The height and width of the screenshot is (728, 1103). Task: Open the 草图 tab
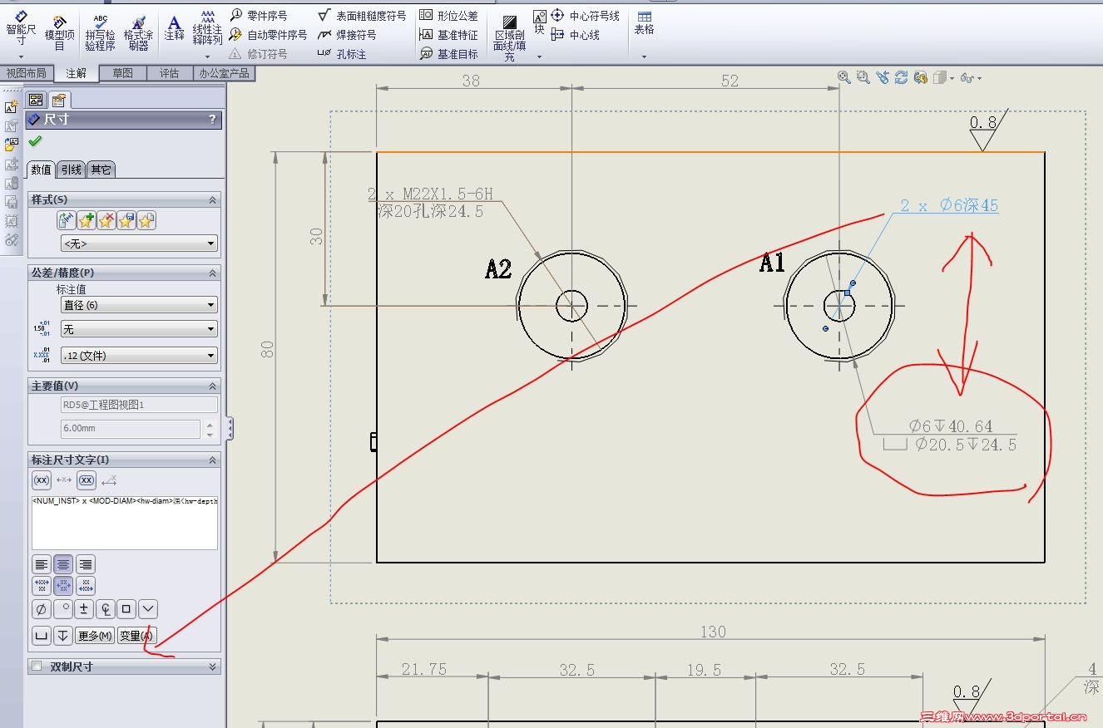click(x=122, y=73)
